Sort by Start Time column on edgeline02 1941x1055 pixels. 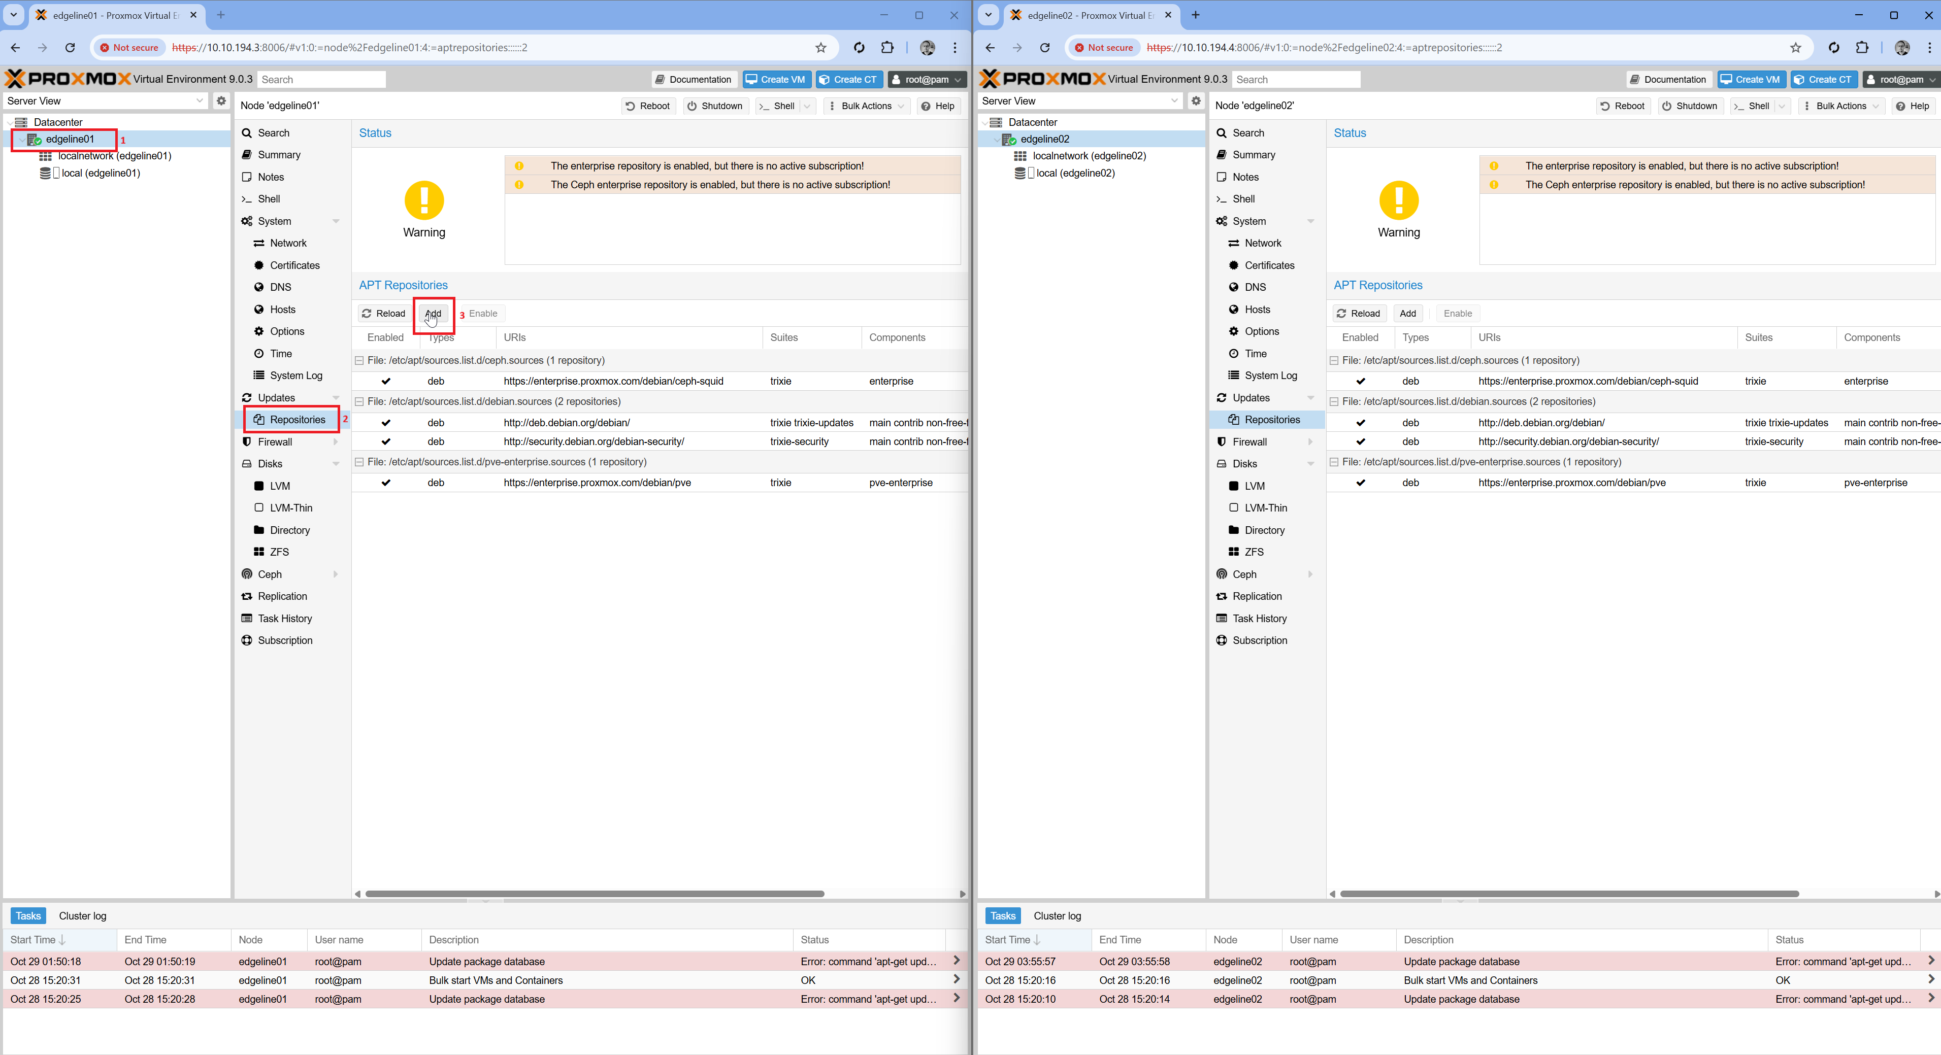1035,940
